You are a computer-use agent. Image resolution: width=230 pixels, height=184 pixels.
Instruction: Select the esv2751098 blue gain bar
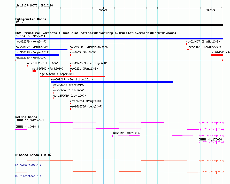point(41,49)
